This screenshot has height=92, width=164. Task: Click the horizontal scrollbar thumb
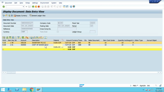pyautogui.click(x=11, y=72)
